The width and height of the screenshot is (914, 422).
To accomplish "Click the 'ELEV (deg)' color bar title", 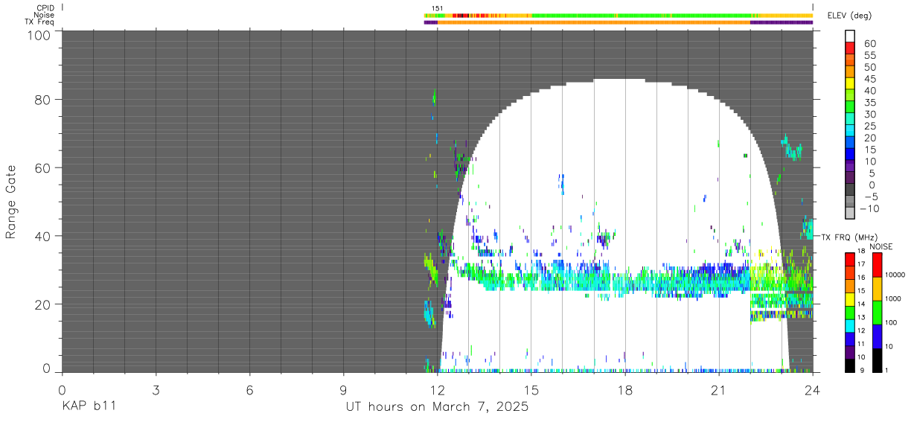I will click(x=848, y=16).
